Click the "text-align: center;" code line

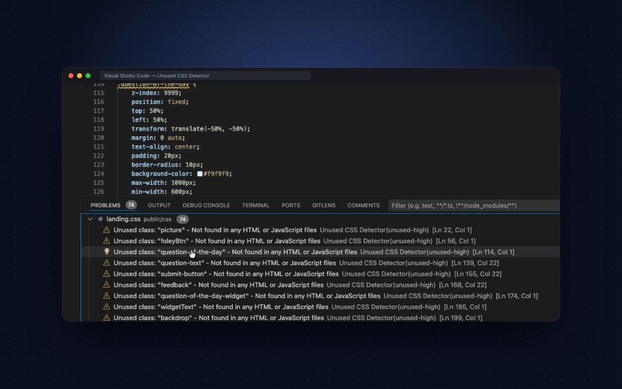tap(165, 147)
